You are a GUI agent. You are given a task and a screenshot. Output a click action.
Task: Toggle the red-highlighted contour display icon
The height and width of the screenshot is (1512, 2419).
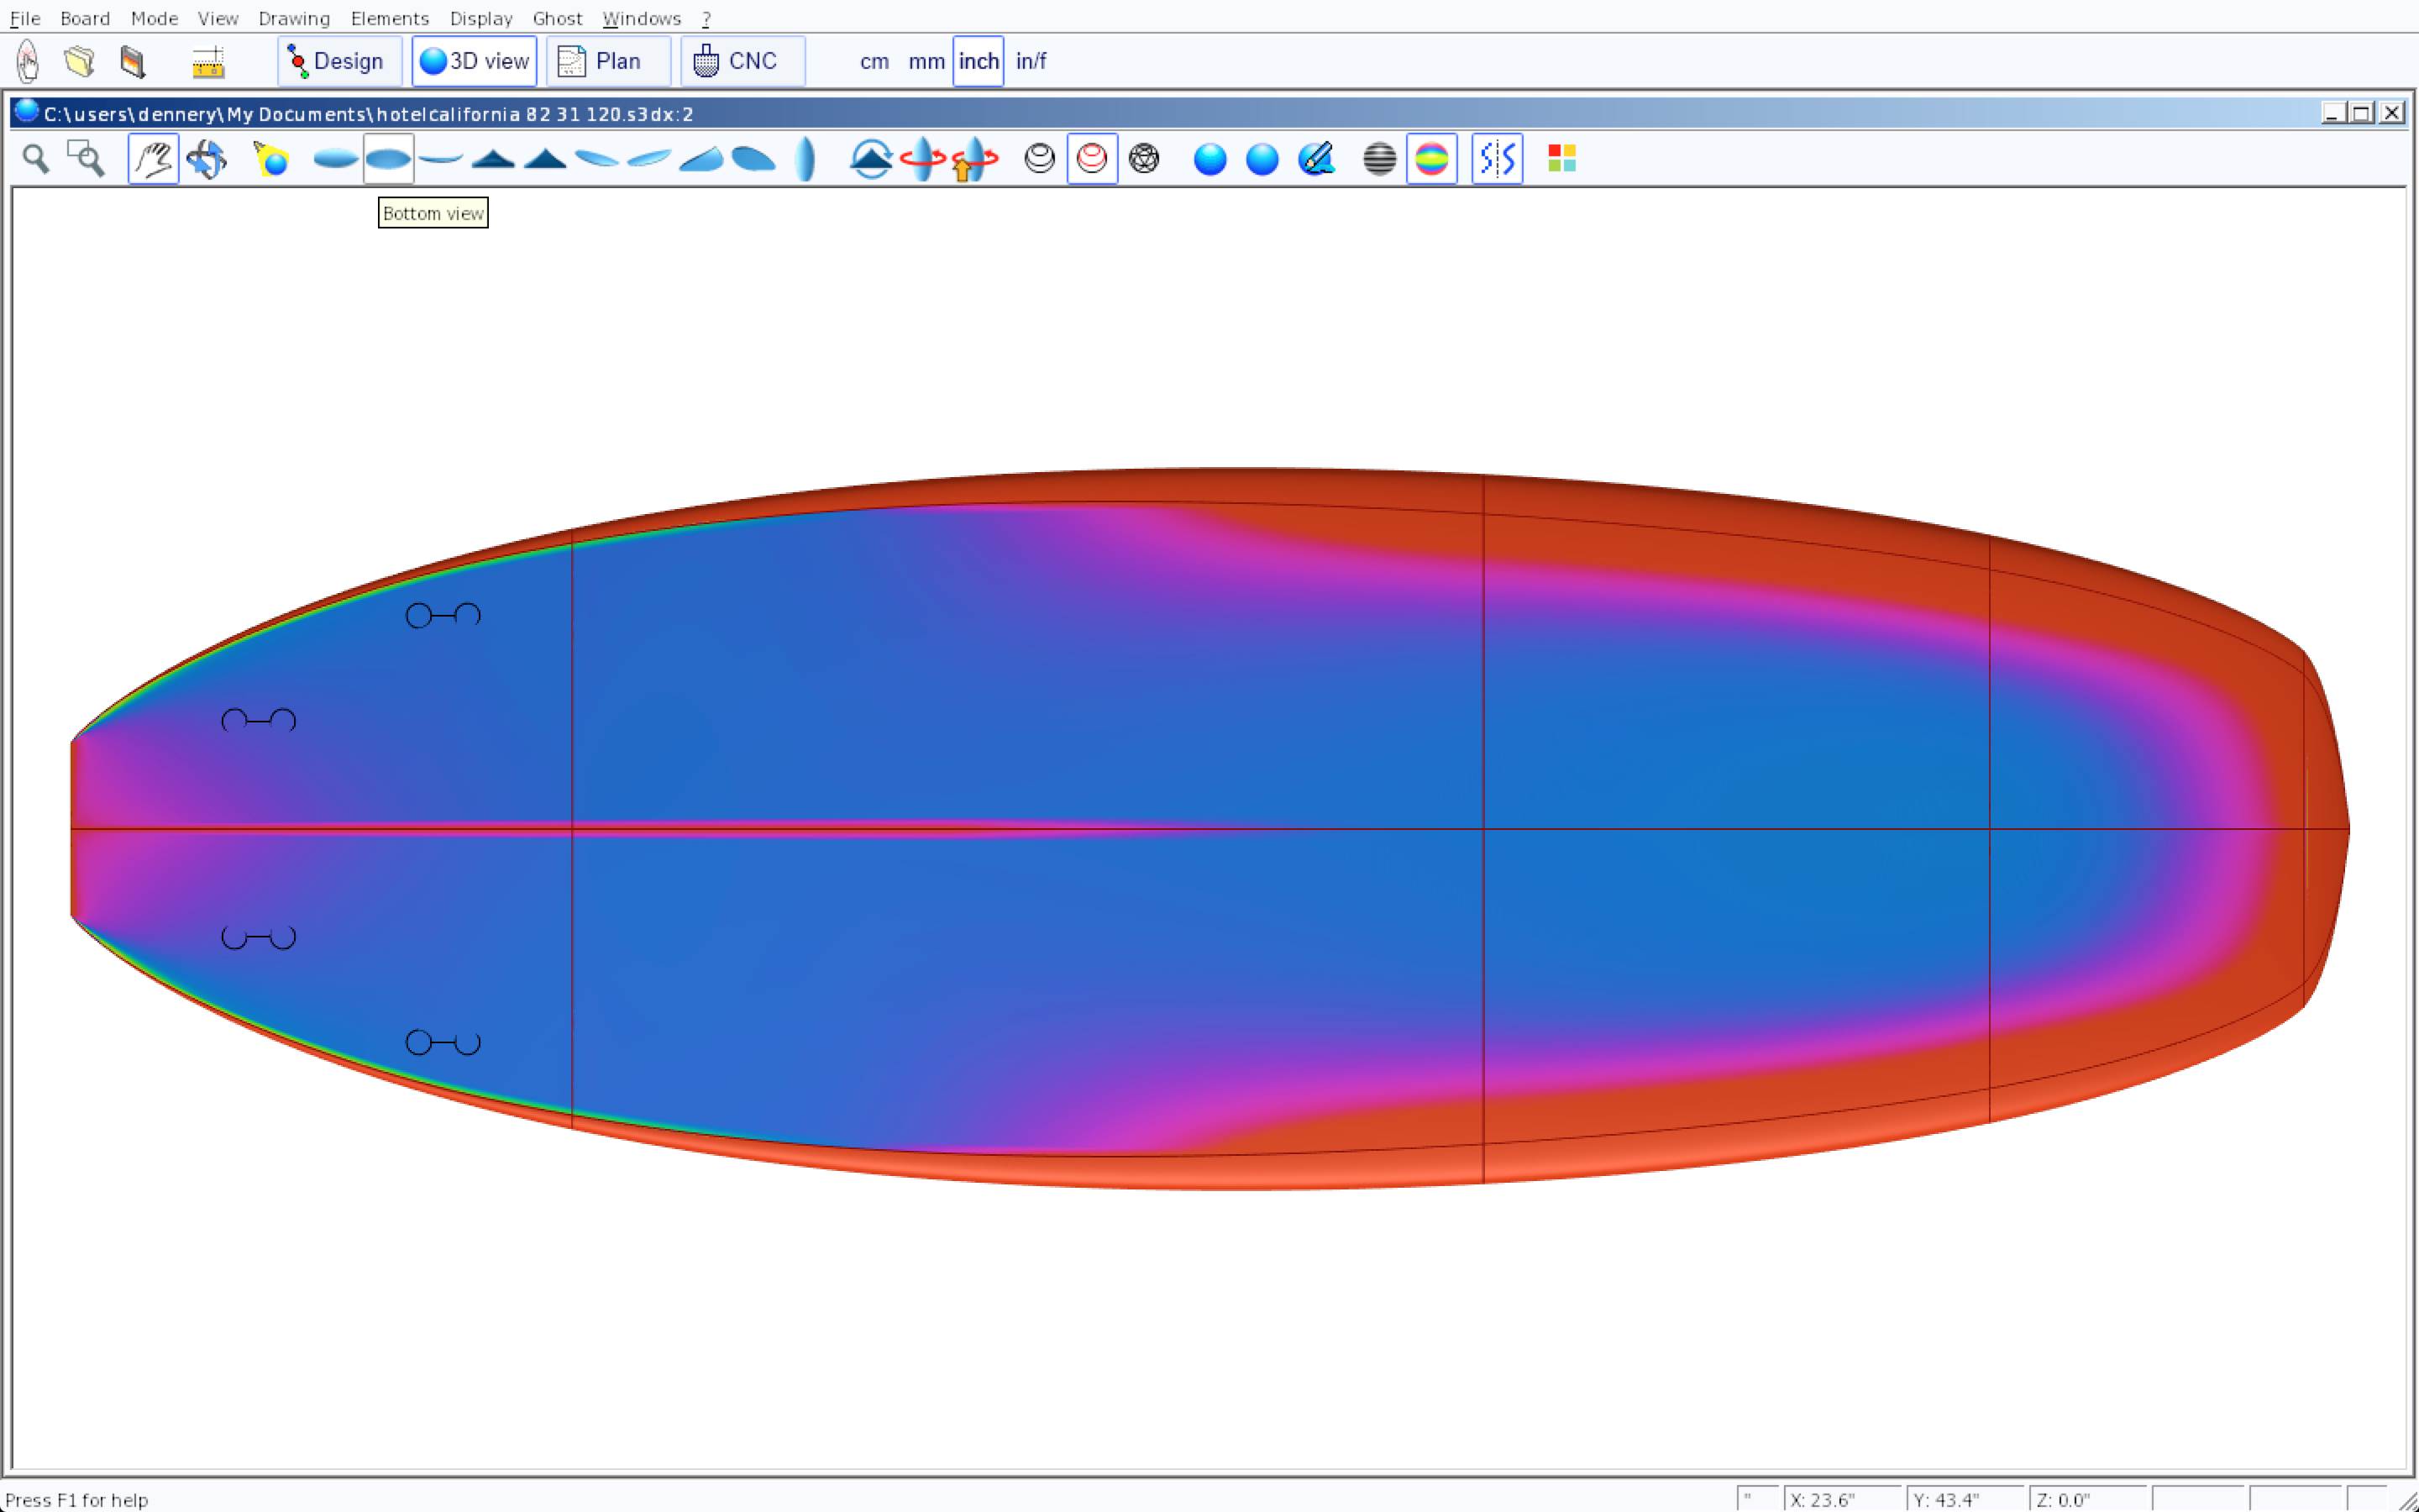[1092, 159]
